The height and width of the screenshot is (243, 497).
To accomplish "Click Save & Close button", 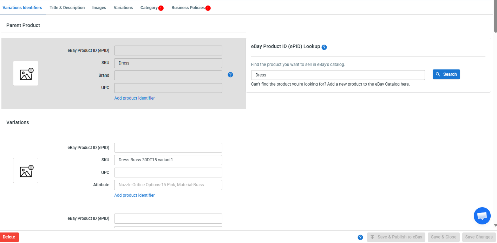I will pyautogui.click(x=444, y=237).
